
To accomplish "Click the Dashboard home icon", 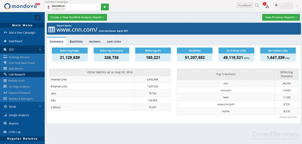I will pos(5,41).
